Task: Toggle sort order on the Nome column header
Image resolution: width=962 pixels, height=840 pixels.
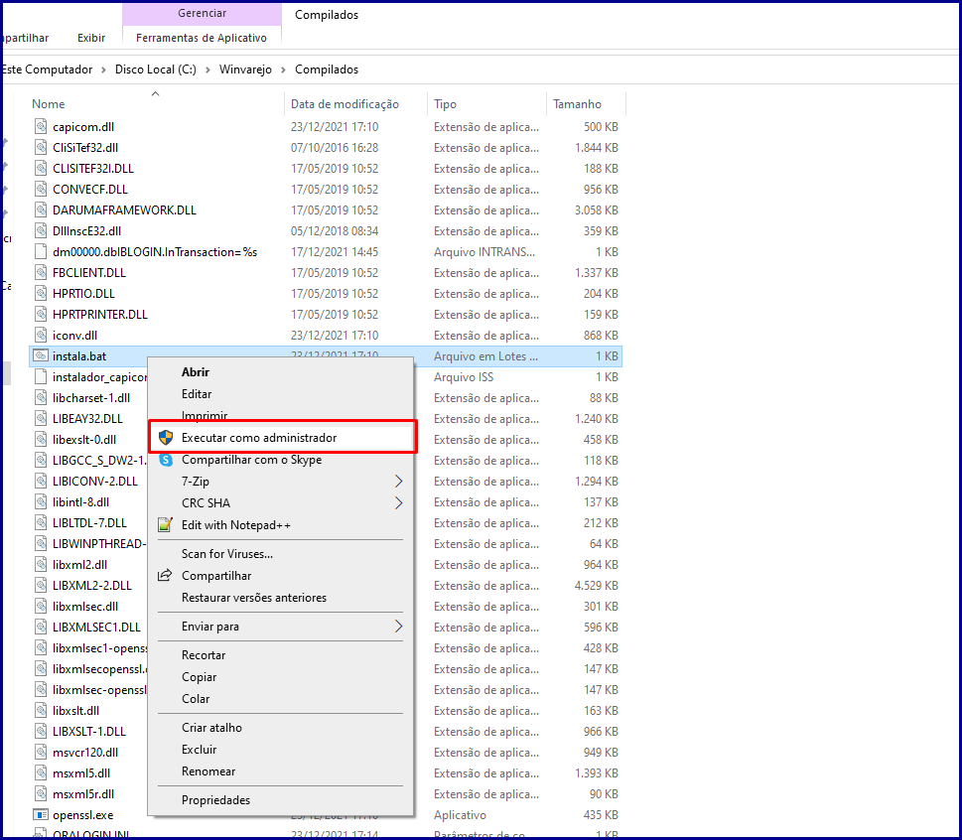Action: (x=48, y=103)
